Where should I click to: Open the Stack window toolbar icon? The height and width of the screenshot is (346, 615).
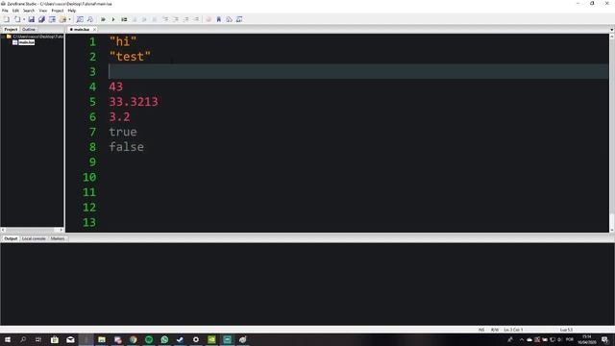pos(229,19)
